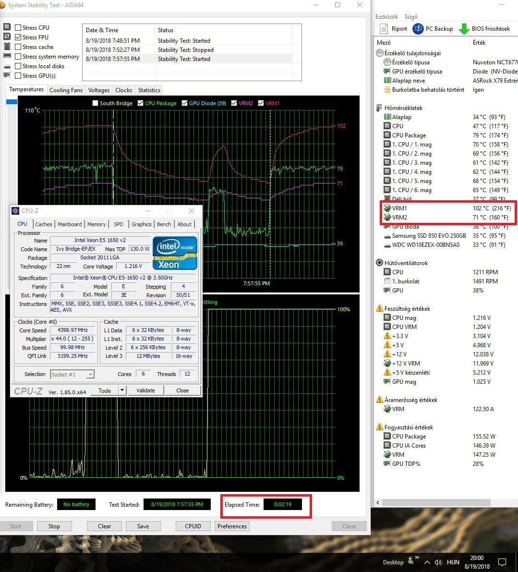Click the GPU érzékelő típusa icon
This screenshot has width=518, height=572.
387,71
